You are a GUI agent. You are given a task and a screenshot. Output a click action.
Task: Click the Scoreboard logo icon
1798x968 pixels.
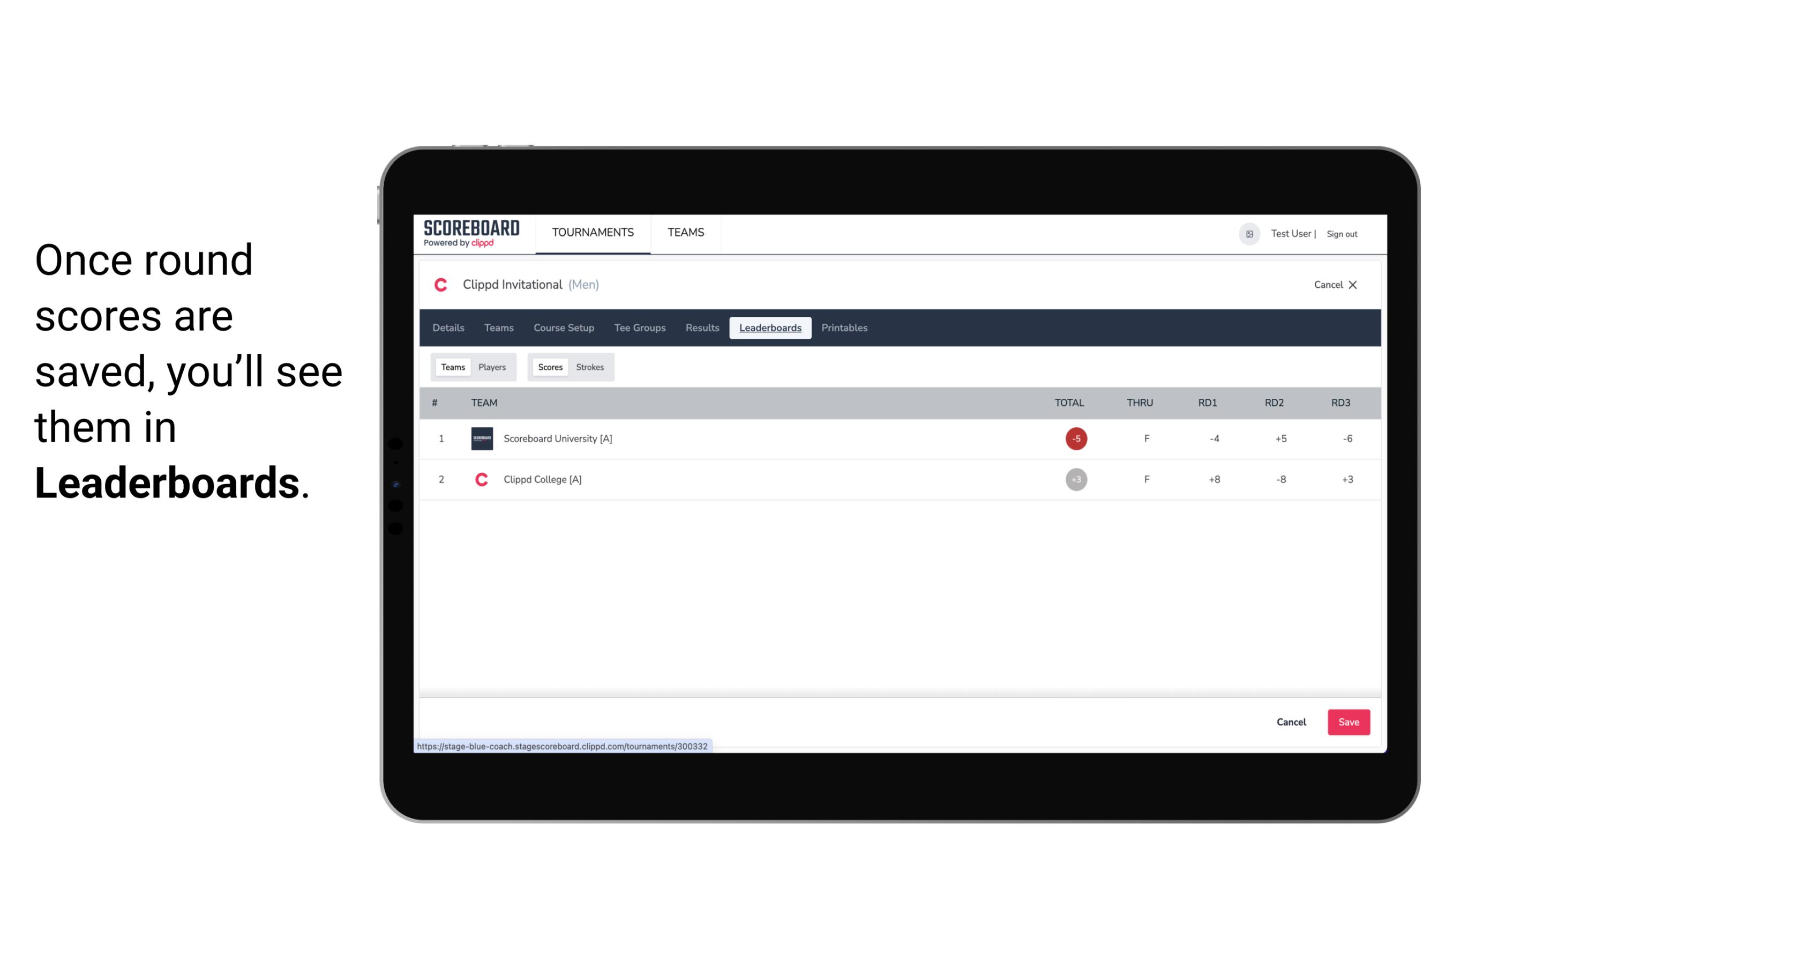coord(469,234)
